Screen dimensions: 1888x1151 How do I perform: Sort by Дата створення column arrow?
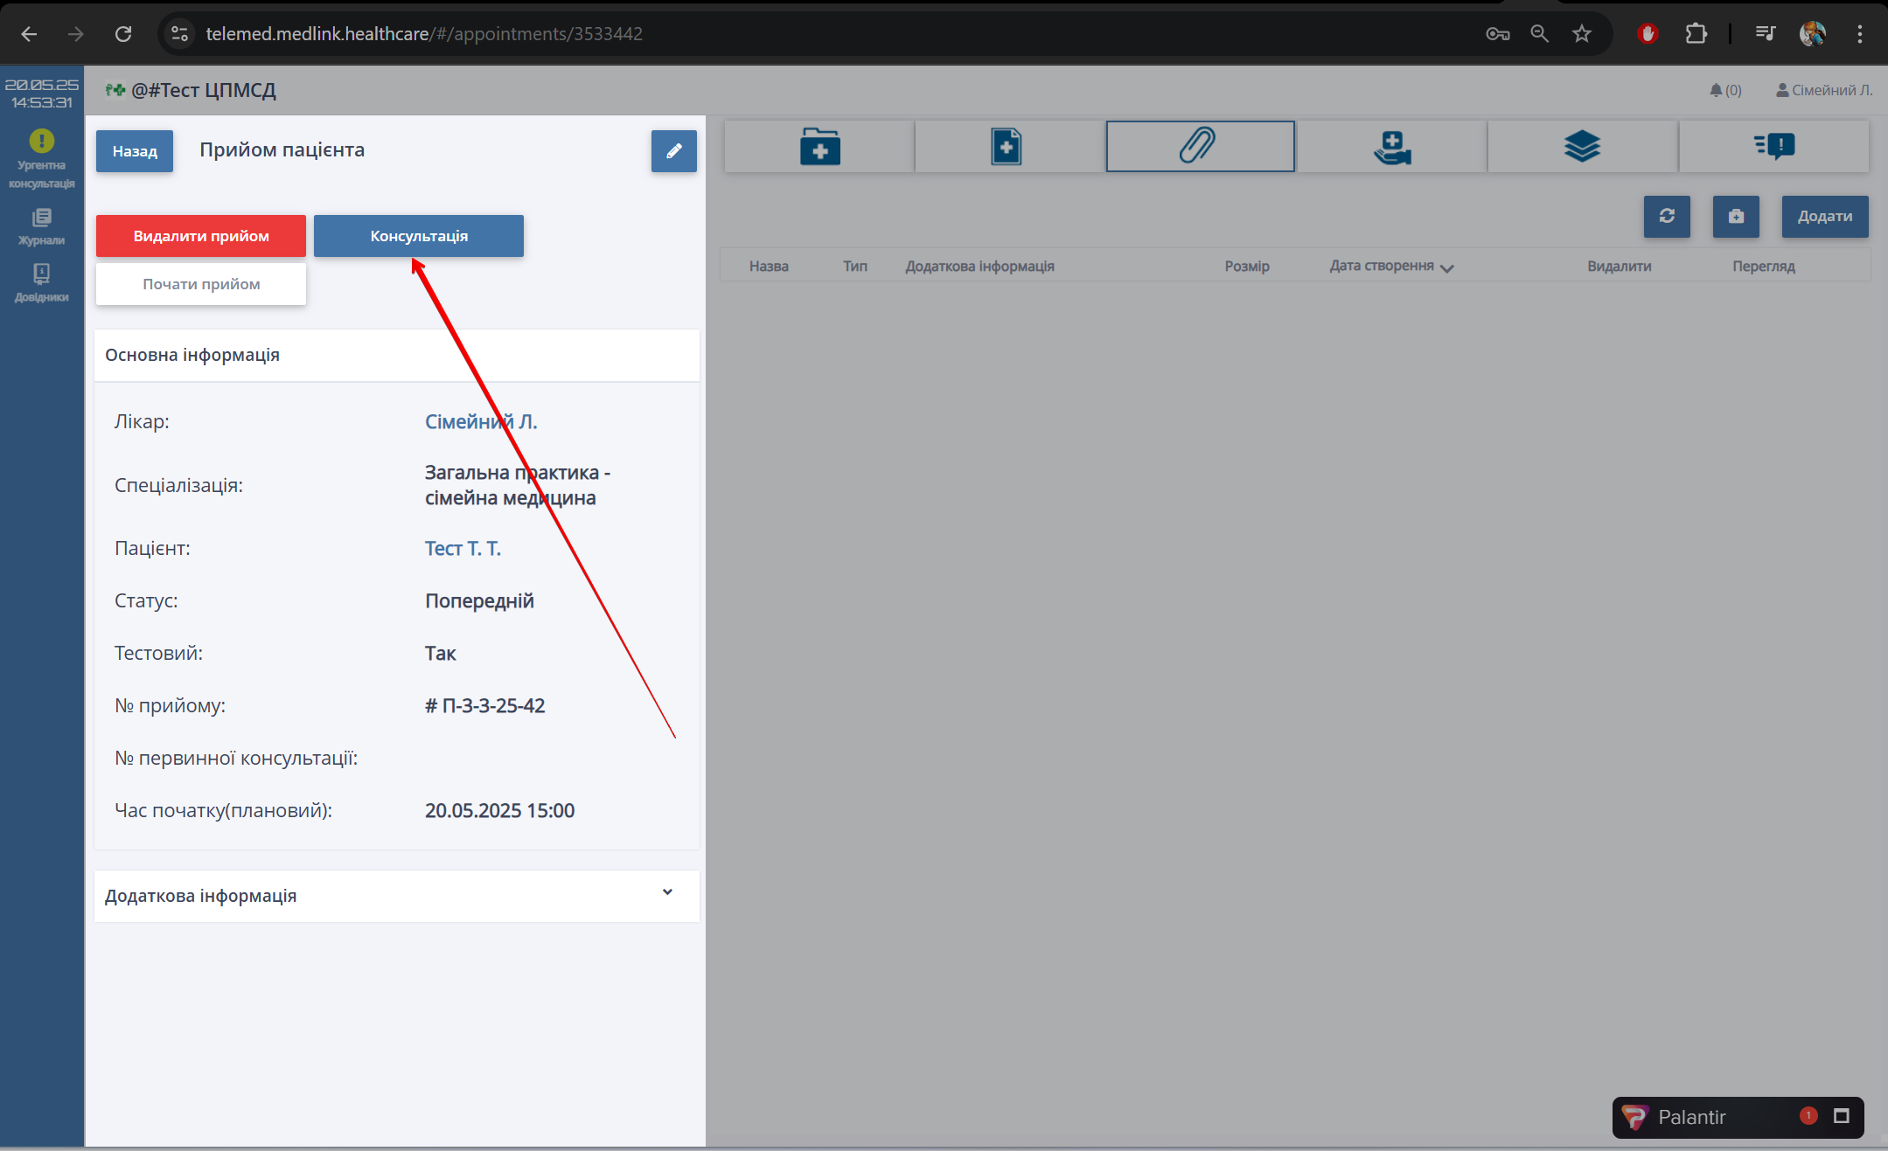1446,268
